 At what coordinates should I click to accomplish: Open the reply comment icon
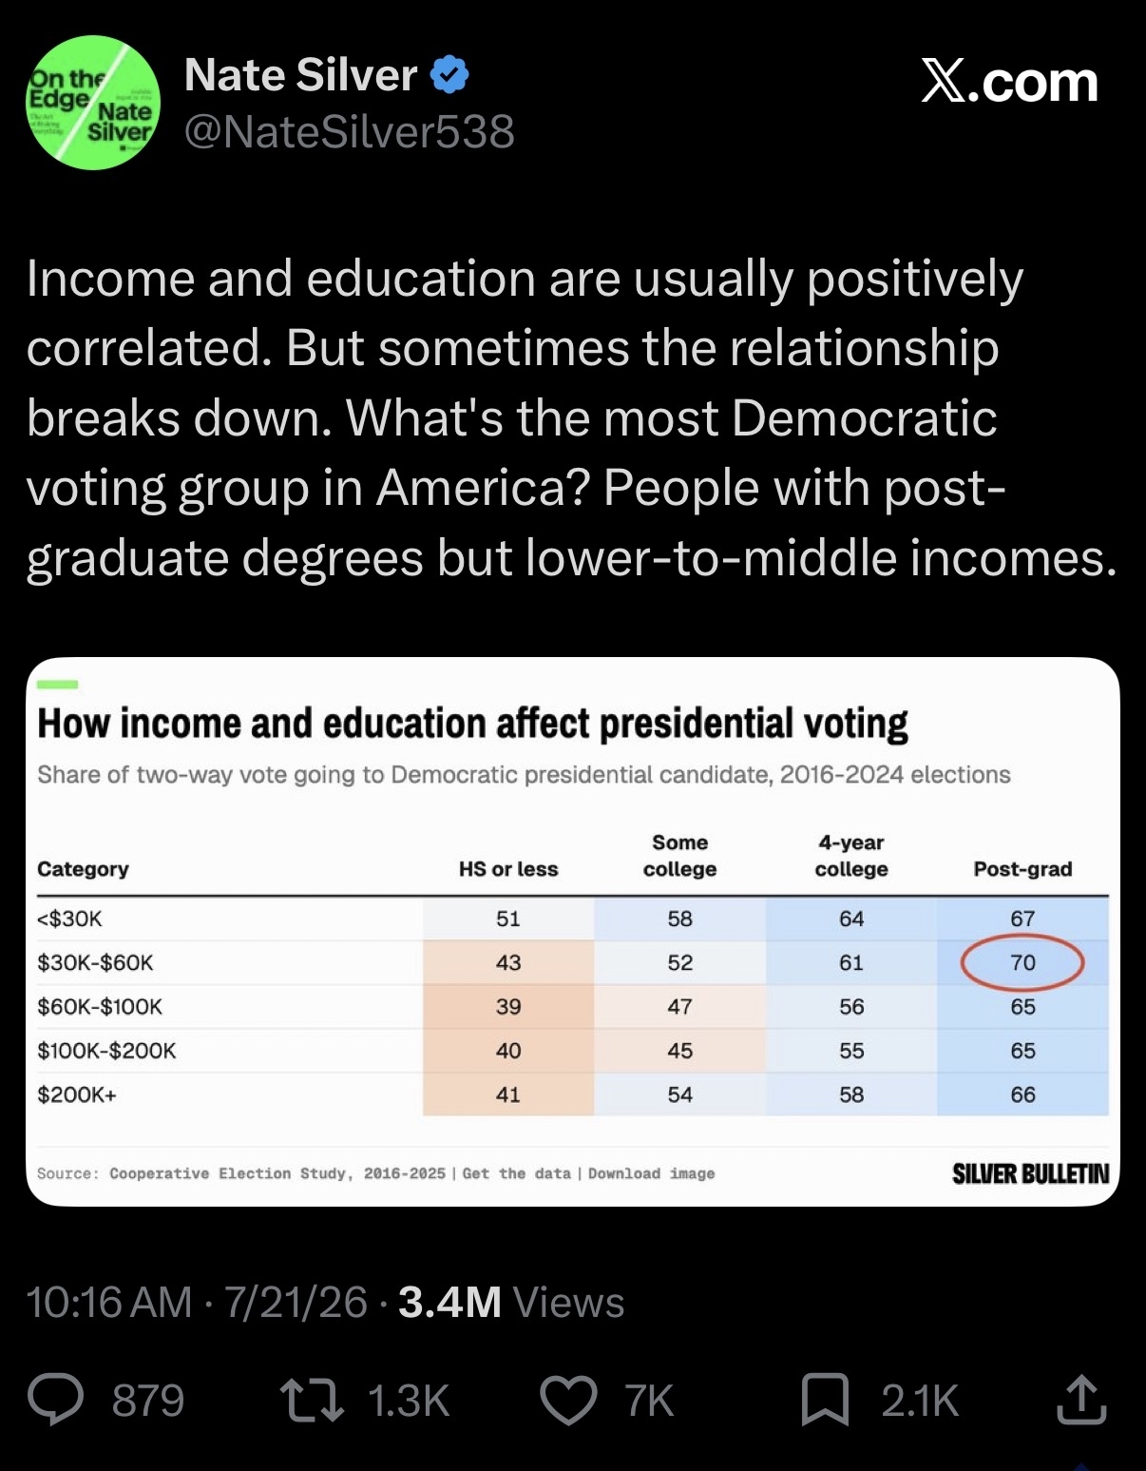click(56, 1400)
